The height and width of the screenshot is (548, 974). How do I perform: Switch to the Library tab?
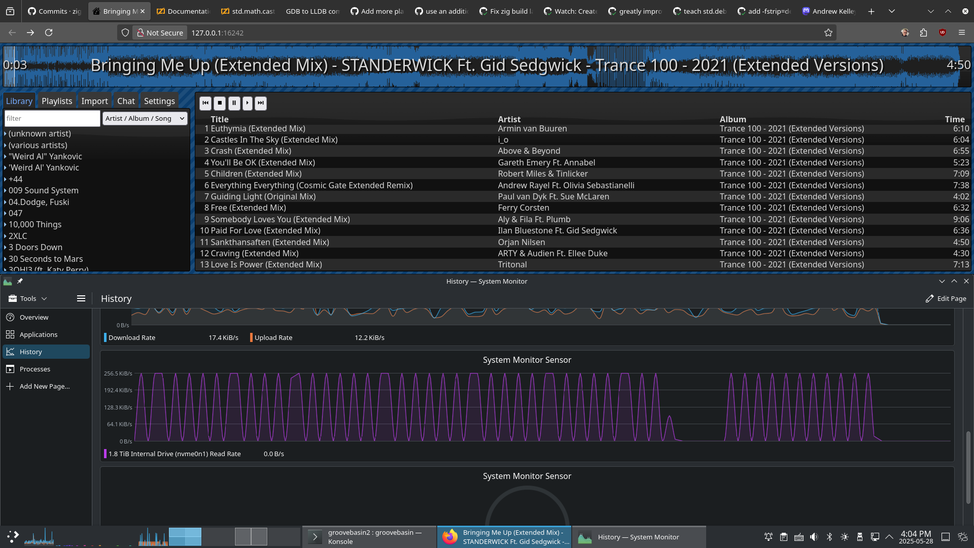19,101
